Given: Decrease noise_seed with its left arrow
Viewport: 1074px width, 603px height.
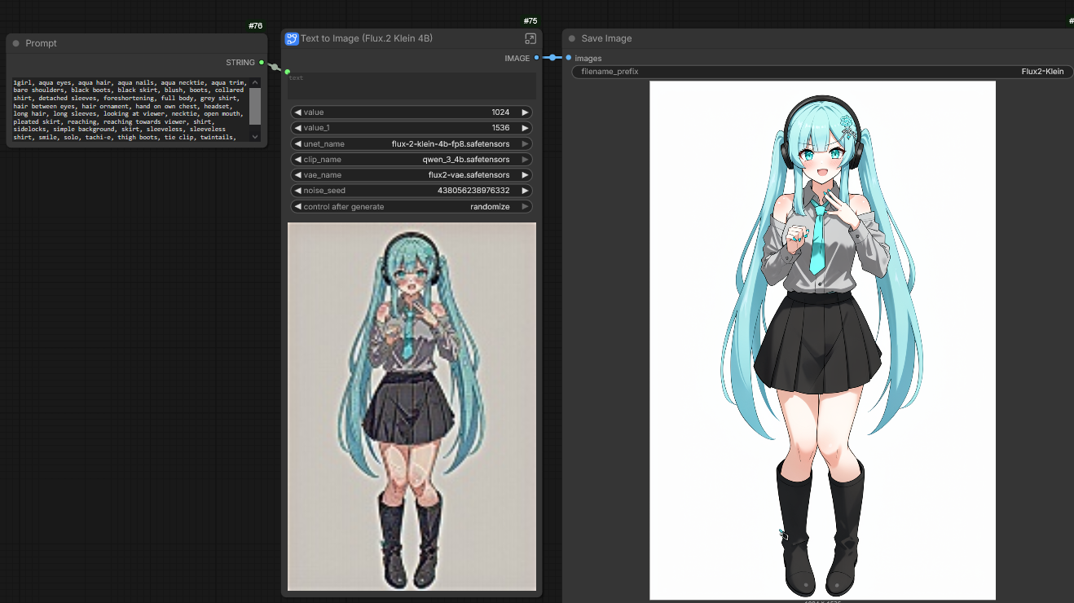Looking at the screenshot, I should point(297,191).
